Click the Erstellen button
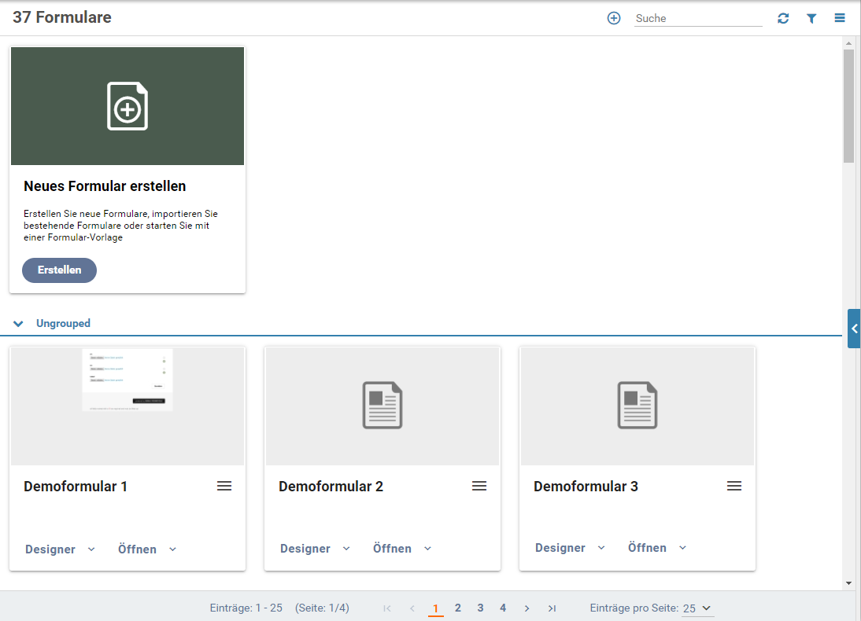 click(59, 270)
